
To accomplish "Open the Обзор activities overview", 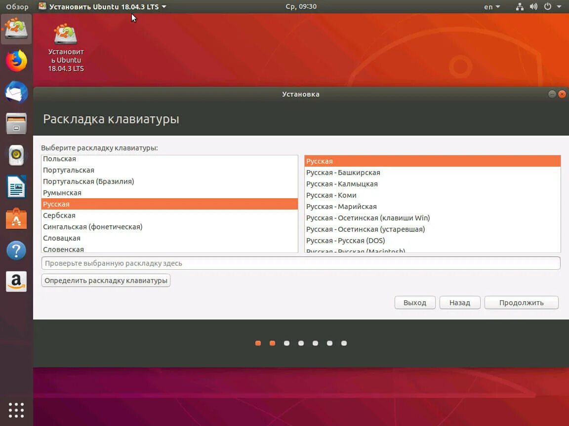I will point(17,7).
